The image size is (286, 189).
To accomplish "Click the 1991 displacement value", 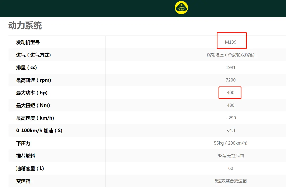I will pyautogui.click(x=231, y=68).
